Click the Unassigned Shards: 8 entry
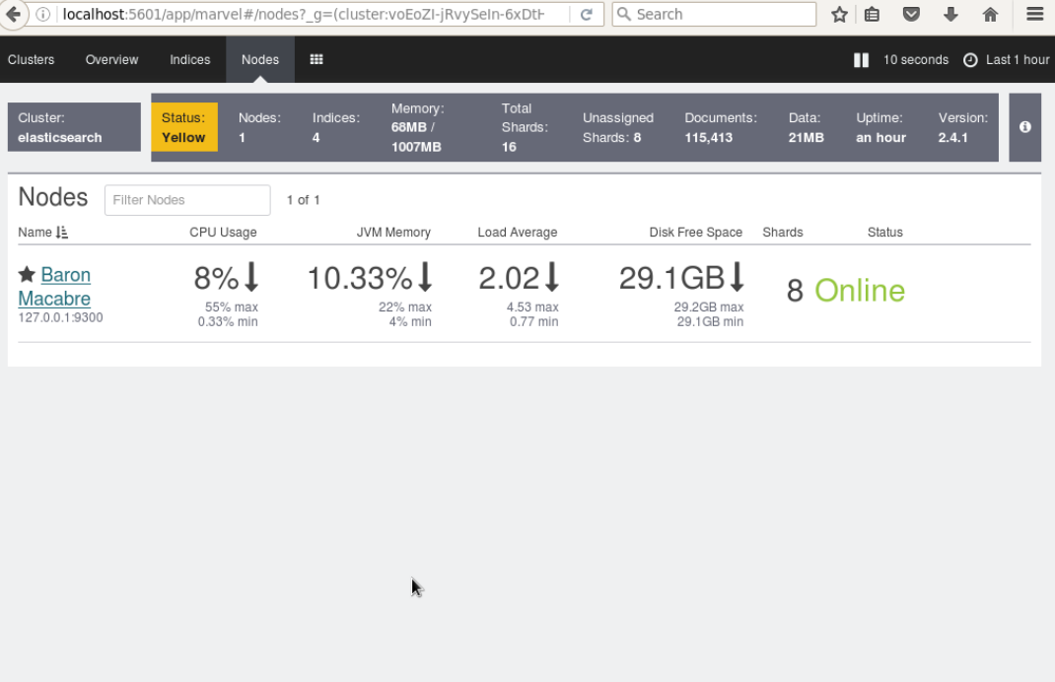This screenshot has height=682, width=1055. [617, 127]
